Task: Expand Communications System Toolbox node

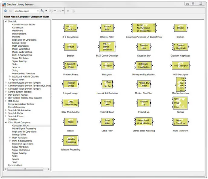Action: 6,82
